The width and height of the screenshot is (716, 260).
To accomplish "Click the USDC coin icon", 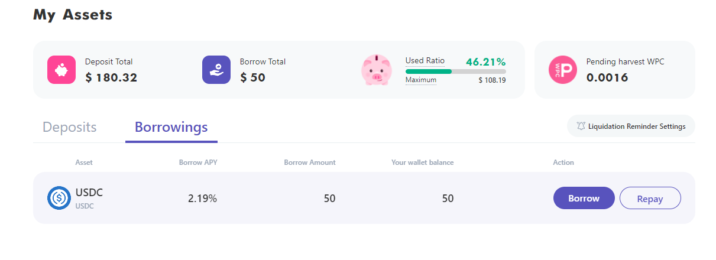I will click(59, 198).
